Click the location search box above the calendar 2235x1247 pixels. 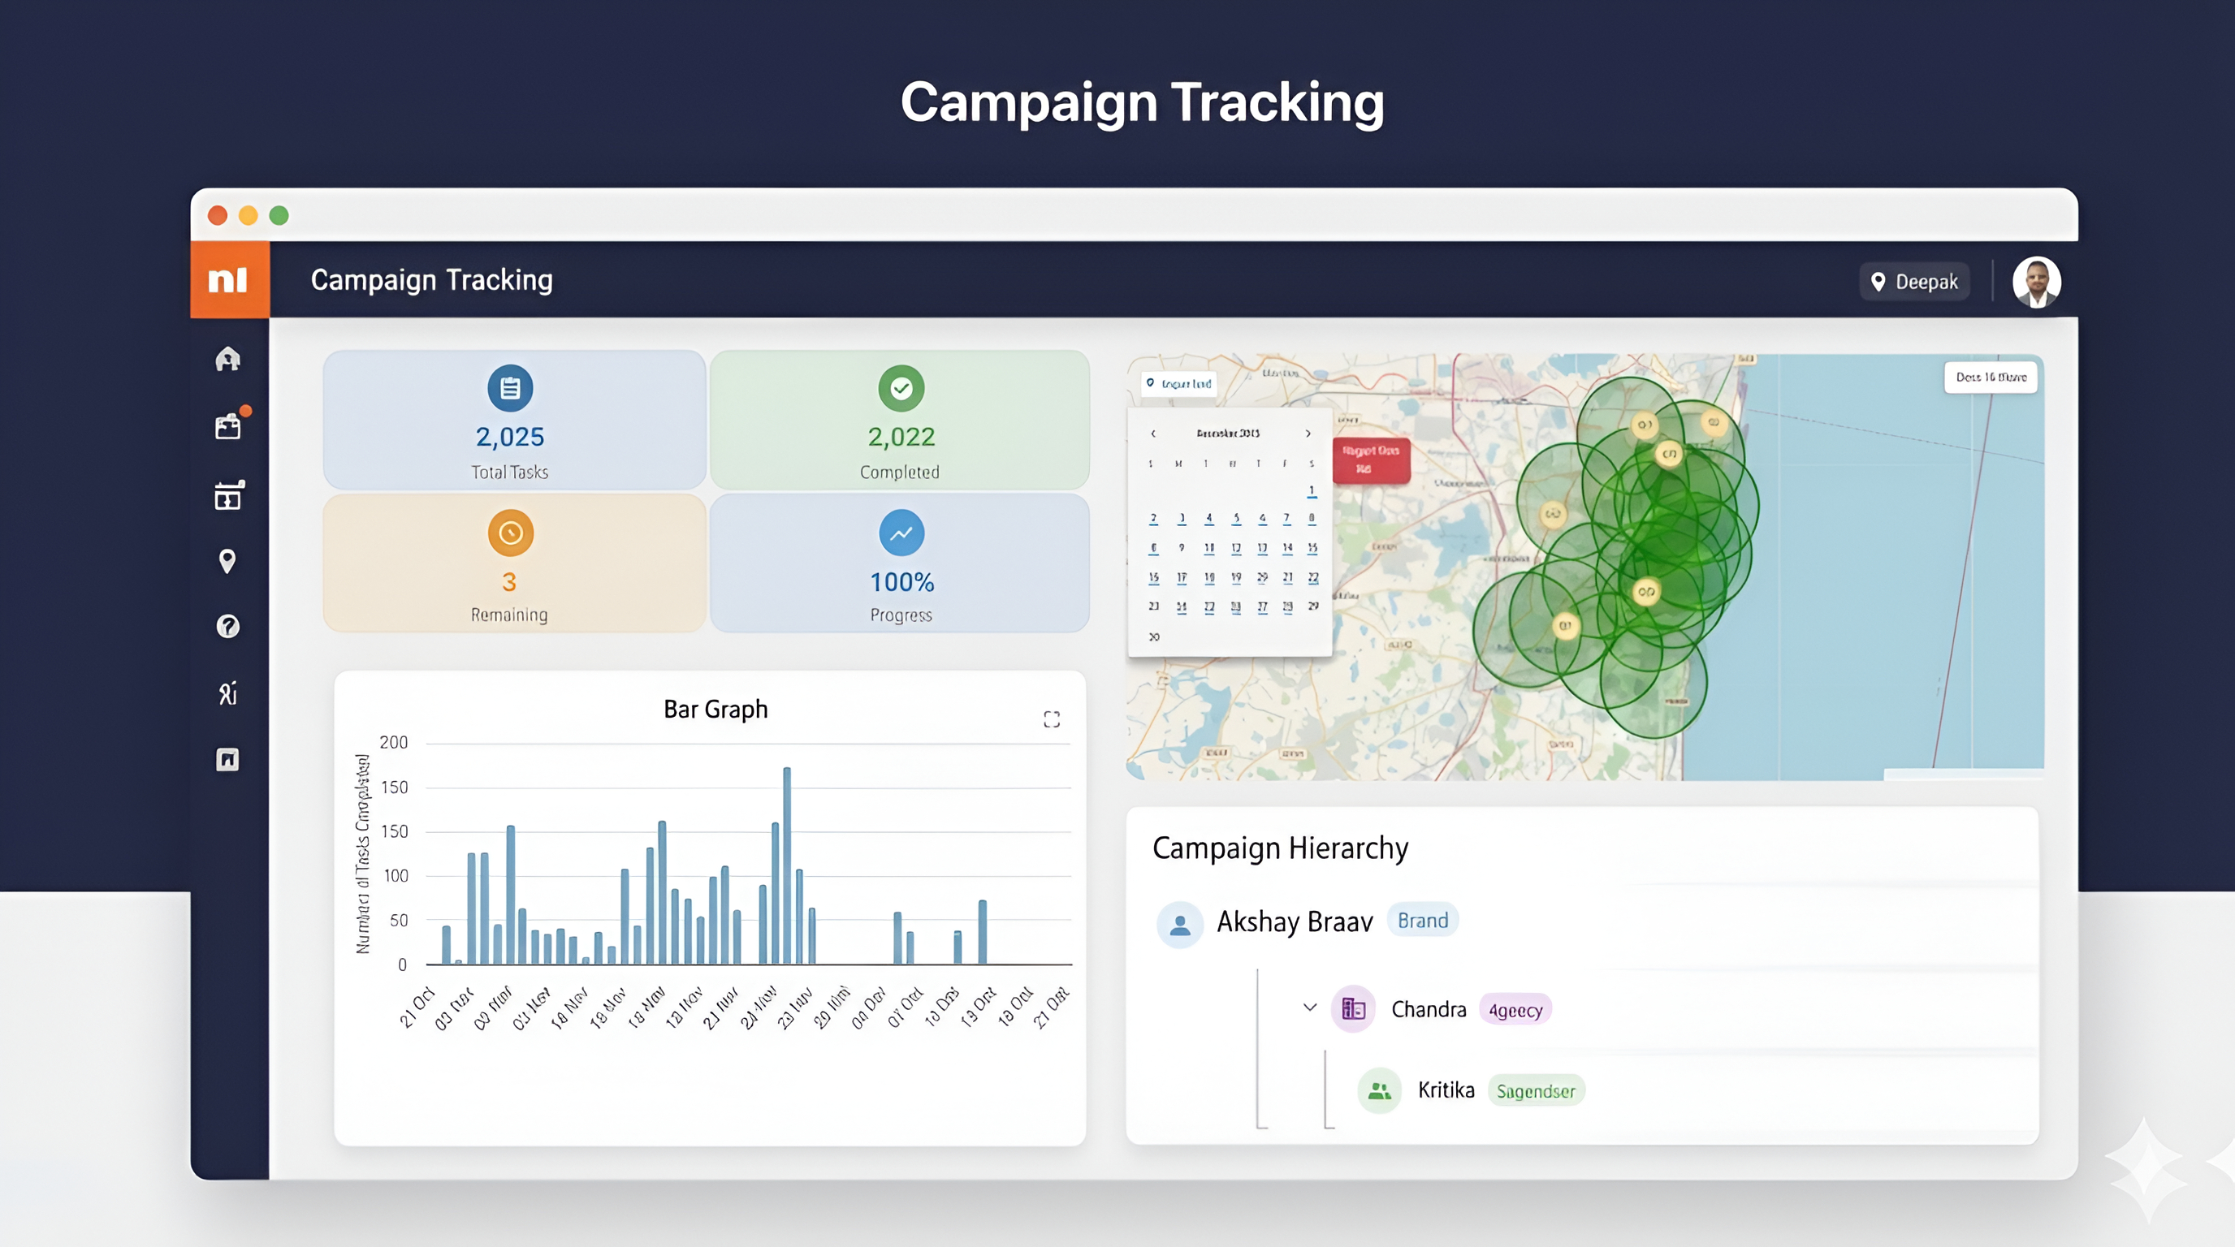click(1180, 382)
